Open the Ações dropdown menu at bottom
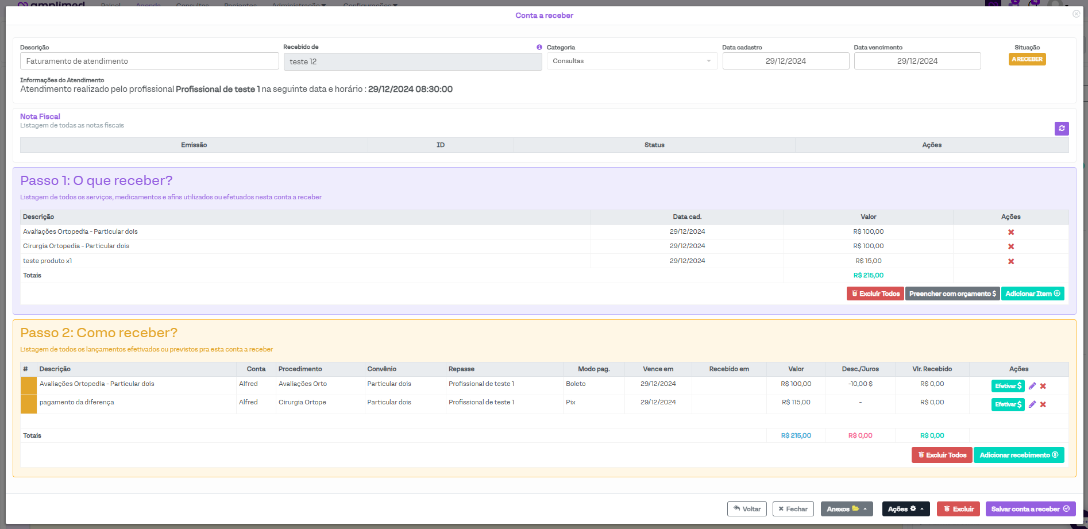Screen dimensions: 1088x529 pos(905,509)
